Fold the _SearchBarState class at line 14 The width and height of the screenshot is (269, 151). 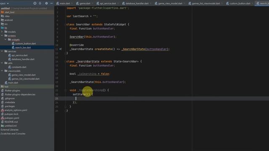pyautogui.click(x=65, y=62)
